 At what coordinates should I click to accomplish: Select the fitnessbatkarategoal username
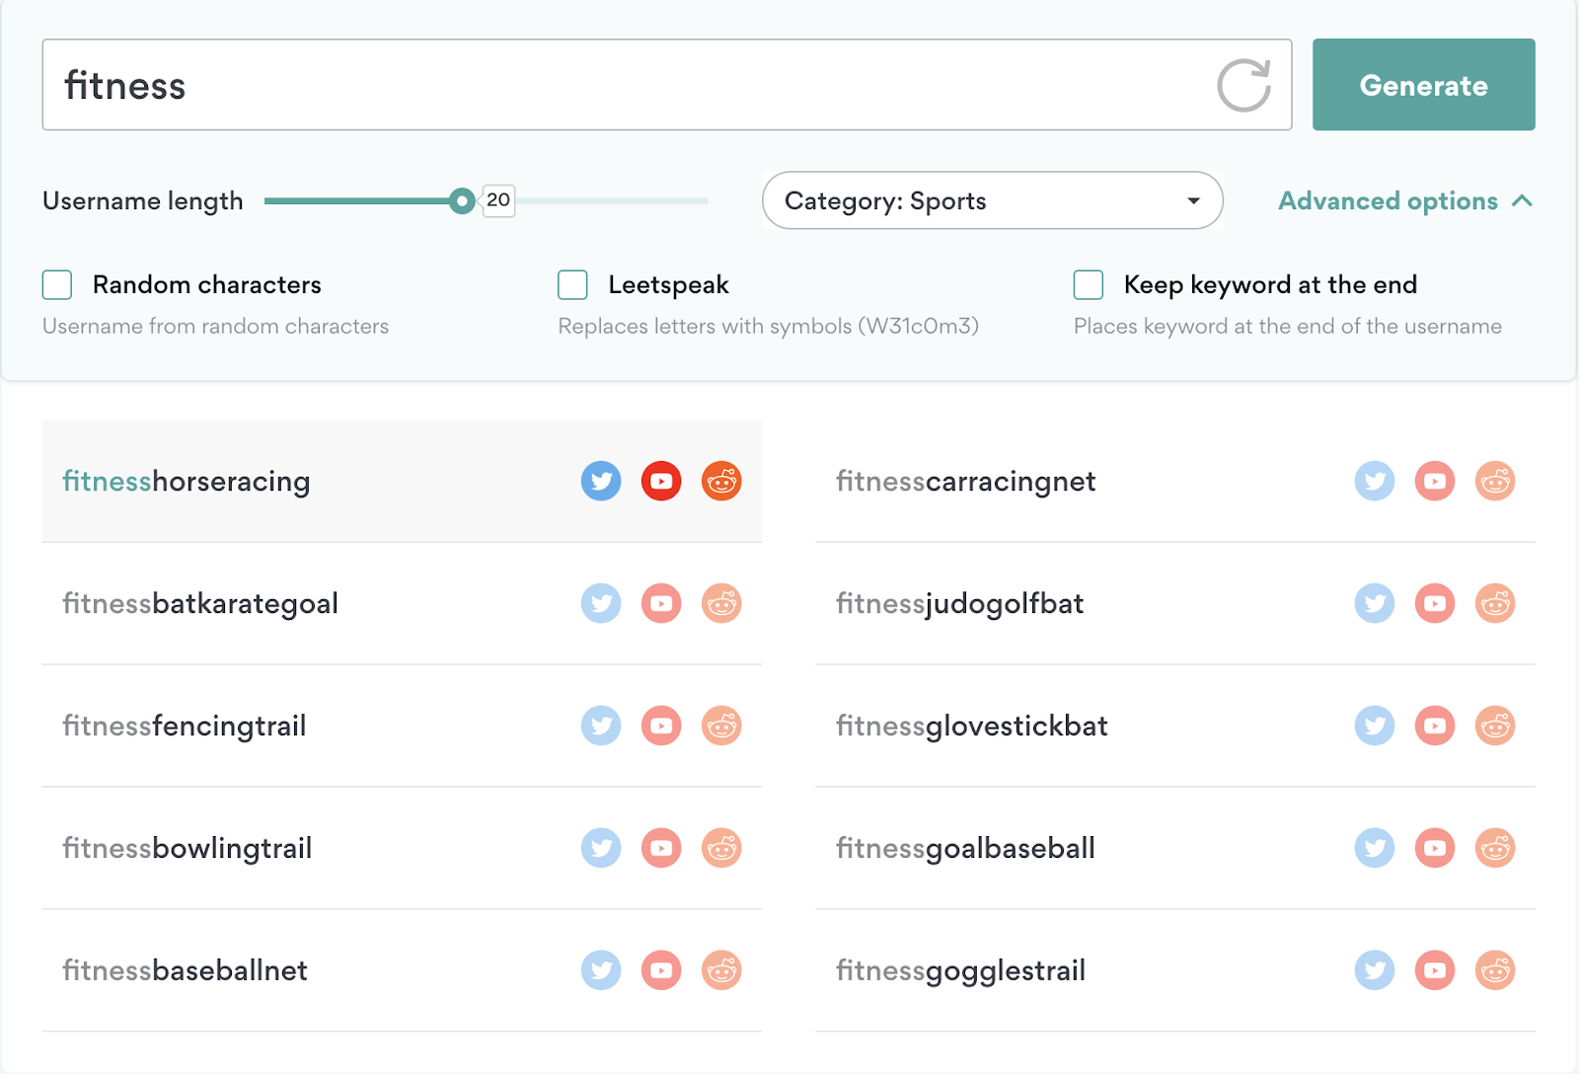(x=200, y=604)
